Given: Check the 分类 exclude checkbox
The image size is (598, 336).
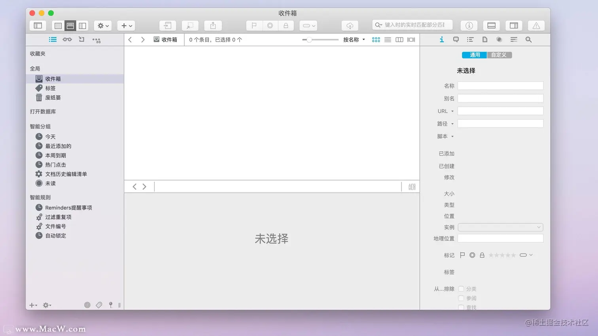Looking at the screenshot, I should [461, 289].
